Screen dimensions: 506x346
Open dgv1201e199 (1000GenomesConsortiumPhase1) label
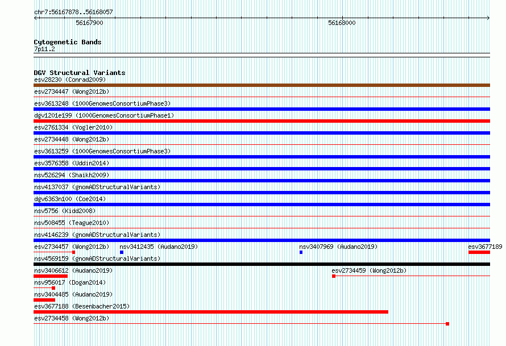click(104, 115)
